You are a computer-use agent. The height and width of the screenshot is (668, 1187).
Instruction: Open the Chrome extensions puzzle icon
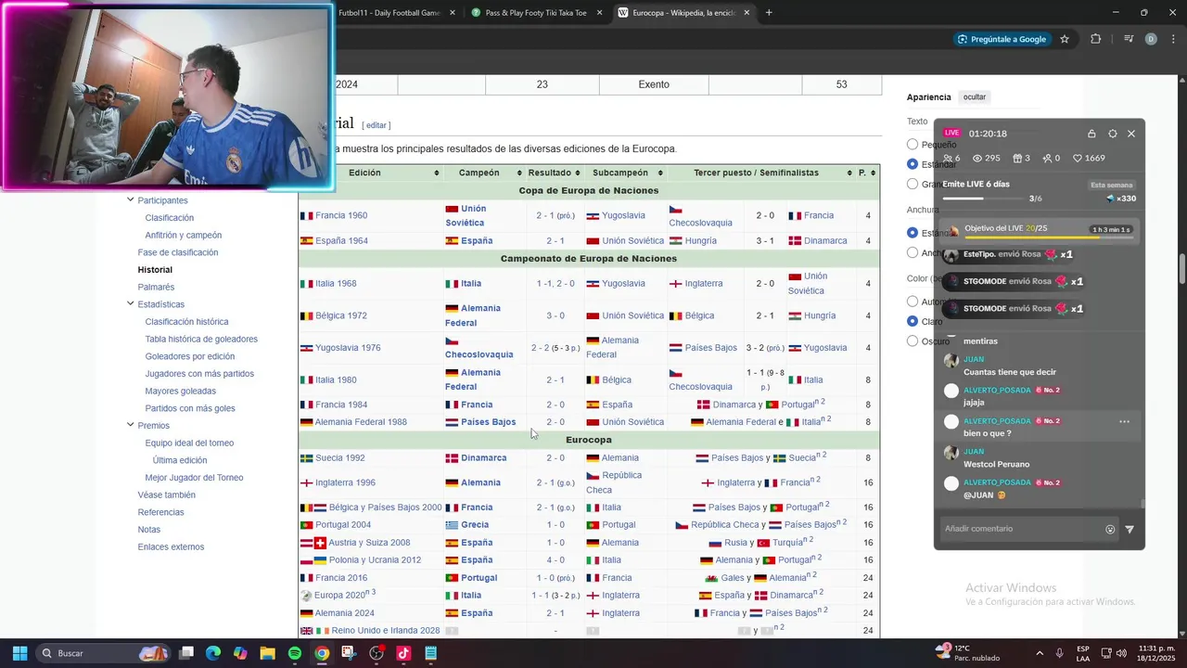[1095, 39]
